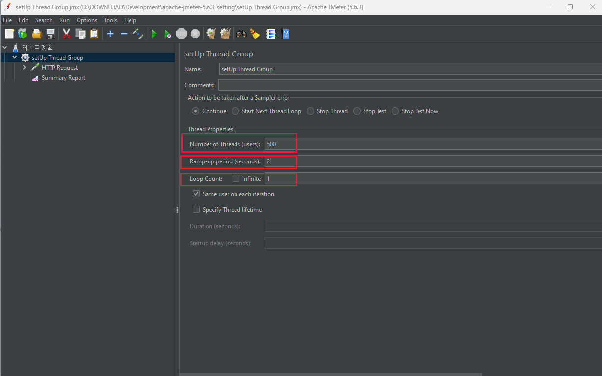Click the panel splitter handle dots
This screenshot has width=602, height=376.
[x=177, y=210]
